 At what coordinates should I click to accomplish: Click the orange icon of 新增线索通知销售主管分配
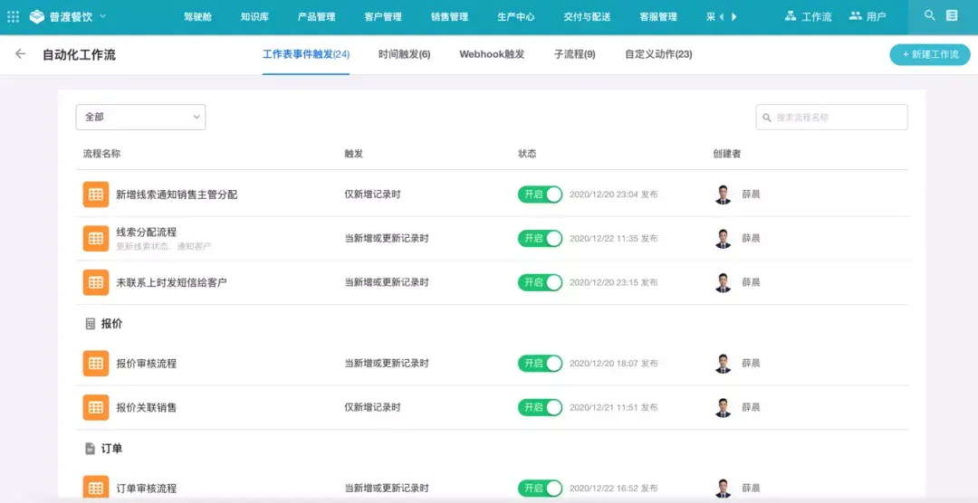[x=95, y=195]
